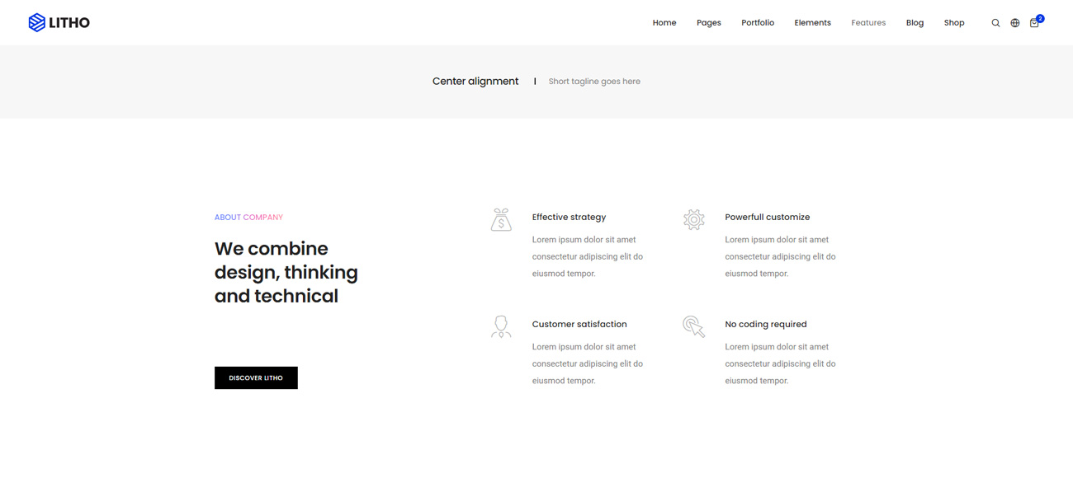Image resolution: width=1073 pixels, height=478 pixels.
Task: Click the customer satisfaction person icon
Action: [501, 326]
